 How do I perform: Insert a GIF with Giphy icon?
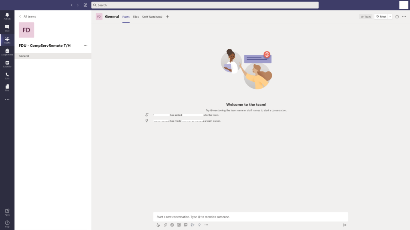pyautogui.click(x=179, y=225)
